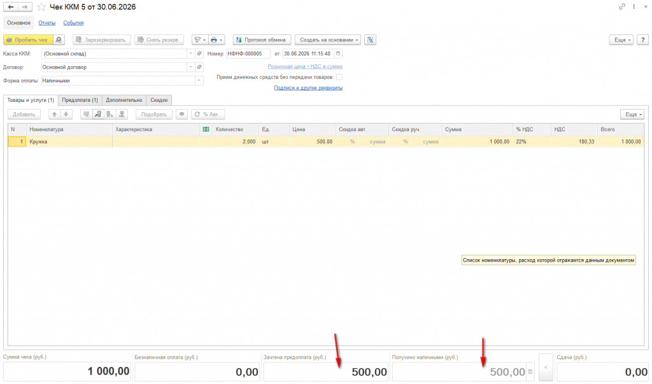Open the События section
Image resolution: width=652 pixels, height=384 pixels.
[x=73, y=23]
